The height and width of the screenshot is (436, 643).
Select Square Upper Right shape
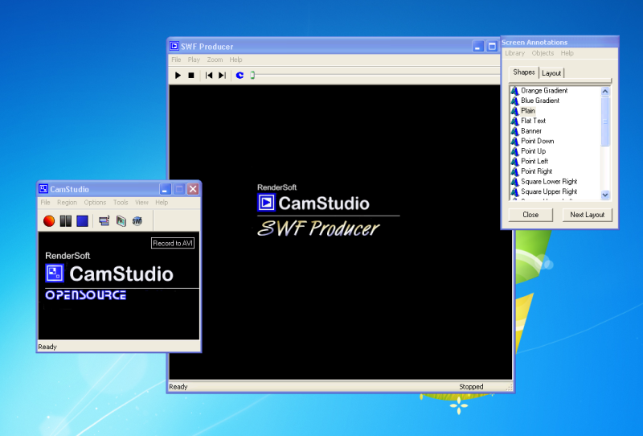tap(549, 191)
